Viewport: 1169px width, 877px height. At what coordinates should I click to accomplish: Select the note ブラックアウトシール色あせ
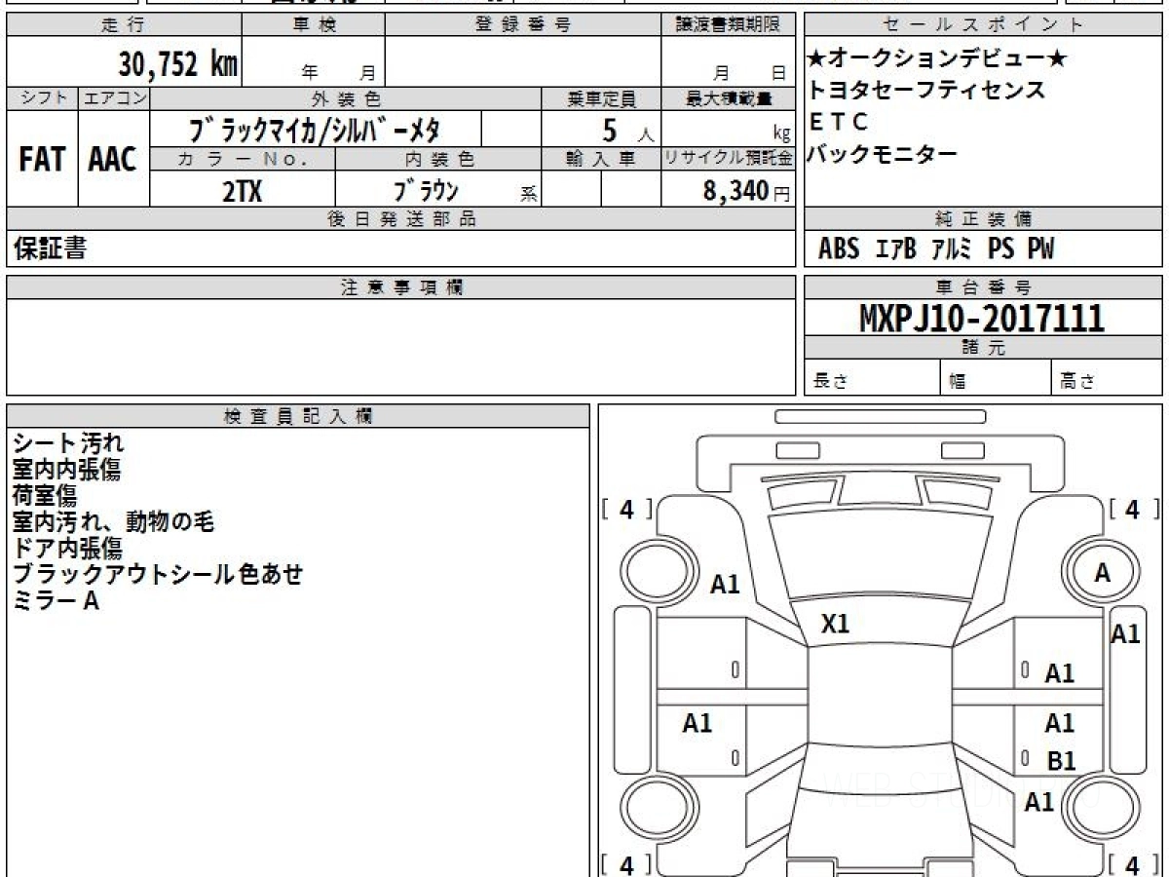(x=158, y=575)
